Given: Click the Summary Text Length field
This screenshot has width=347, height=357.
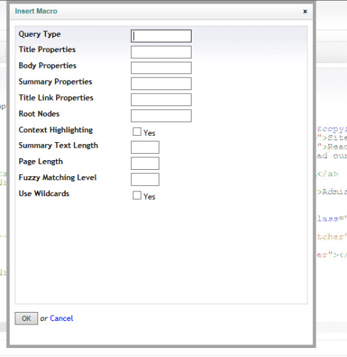Looking at the screenshot, I should (145, 147).
